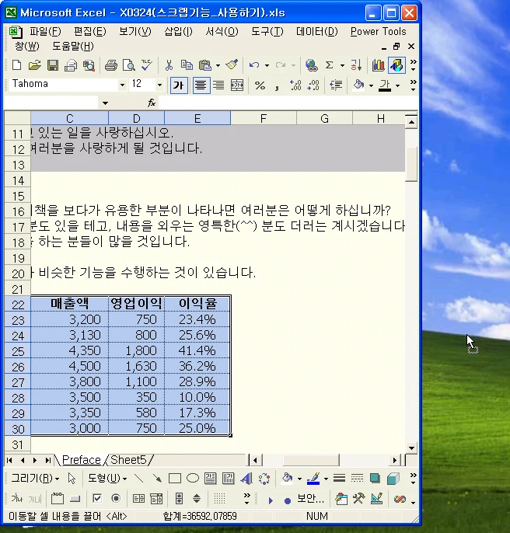Open the Name Box dropdown arrow

105,103
